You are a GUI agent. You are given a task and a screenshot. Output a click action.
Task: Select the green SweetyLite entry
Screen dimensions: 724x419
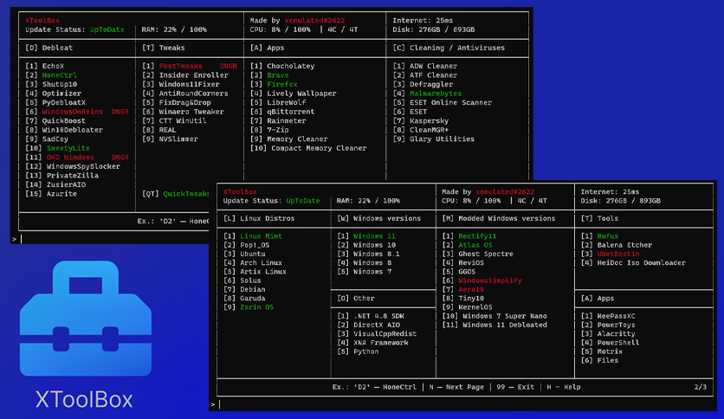pyautogui.click(x=58, y=148)
